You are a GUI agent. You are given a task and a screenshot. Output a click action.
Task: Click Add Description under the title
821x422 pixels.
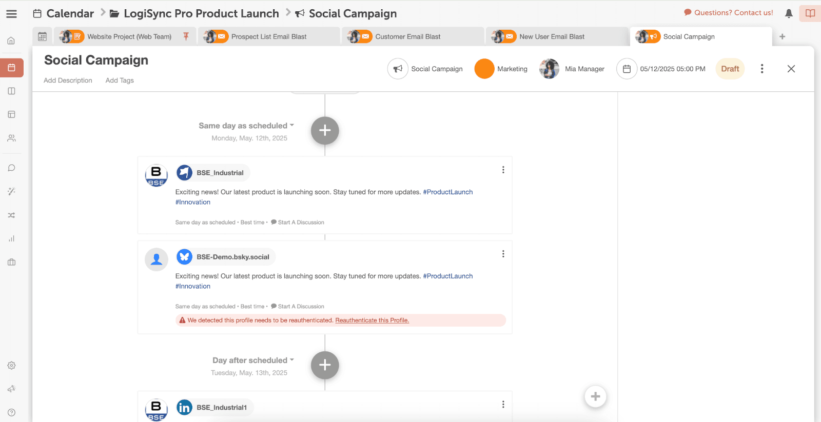(68, 81)
